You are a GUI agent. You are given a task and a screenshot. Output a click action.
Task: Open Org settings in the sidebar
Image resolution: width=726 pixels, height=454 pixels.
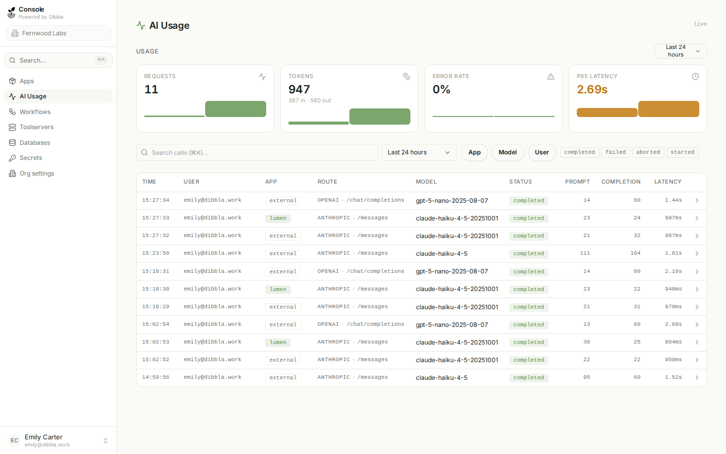58,174
